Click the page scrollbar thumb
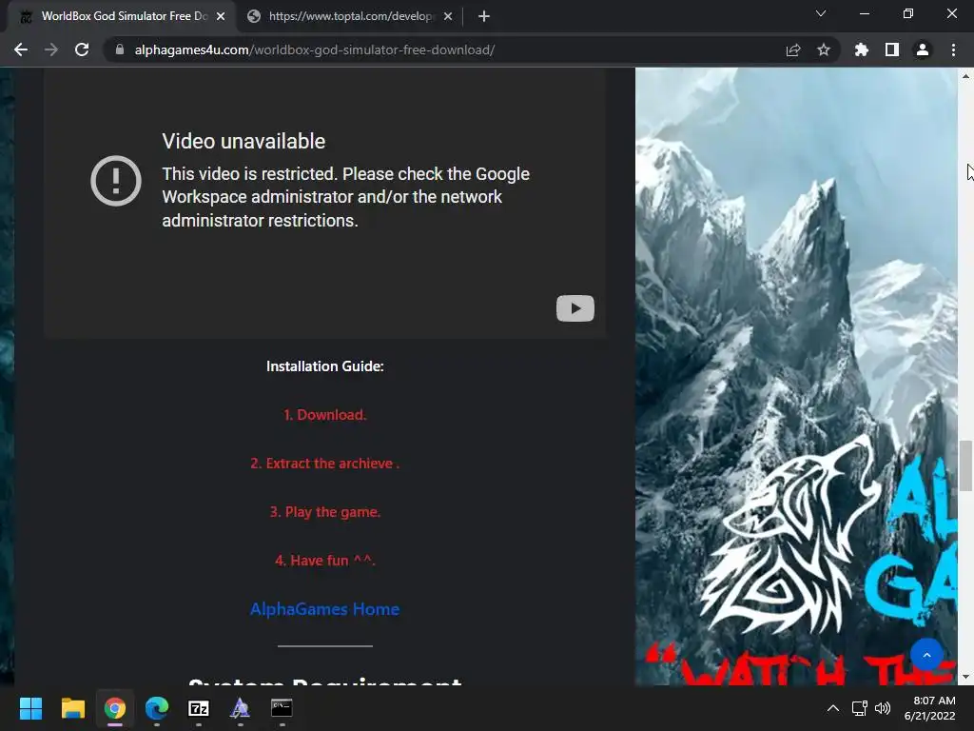Image resolution: width=974 pixels, height=731 pixels. pyautogui.click(x=965, y=465)
